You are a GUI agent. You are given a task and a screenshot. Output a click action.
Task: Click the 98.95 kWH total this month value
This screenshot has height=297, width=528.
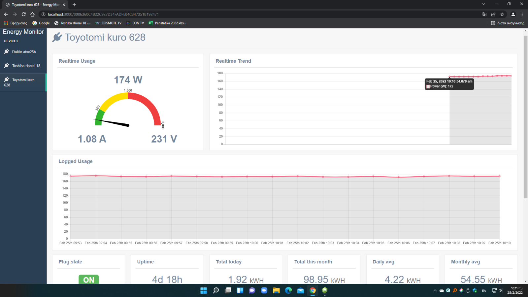coord(324,280)
